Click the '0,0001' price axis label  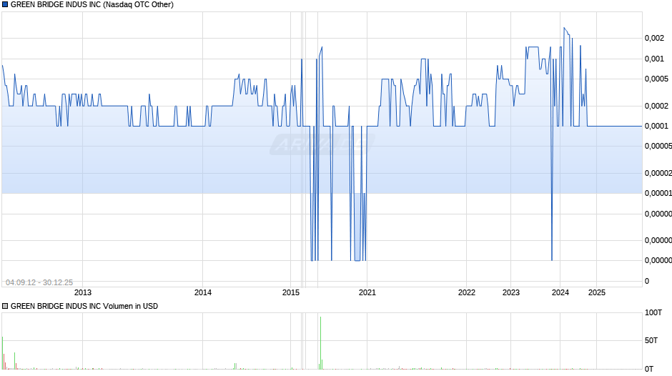coord(656,126)
